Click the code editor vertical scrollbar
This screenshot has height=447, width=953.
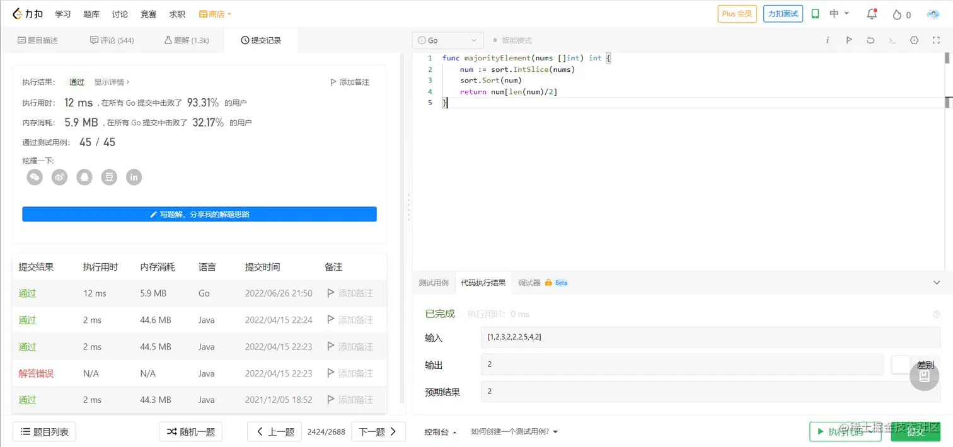coord(947,59)
